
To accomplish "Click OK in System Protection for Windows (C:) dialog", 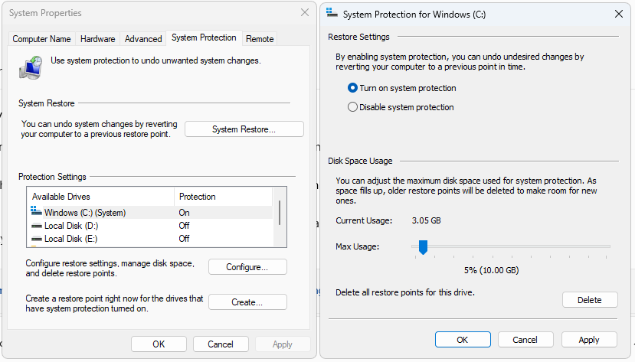I will [463, 340].
